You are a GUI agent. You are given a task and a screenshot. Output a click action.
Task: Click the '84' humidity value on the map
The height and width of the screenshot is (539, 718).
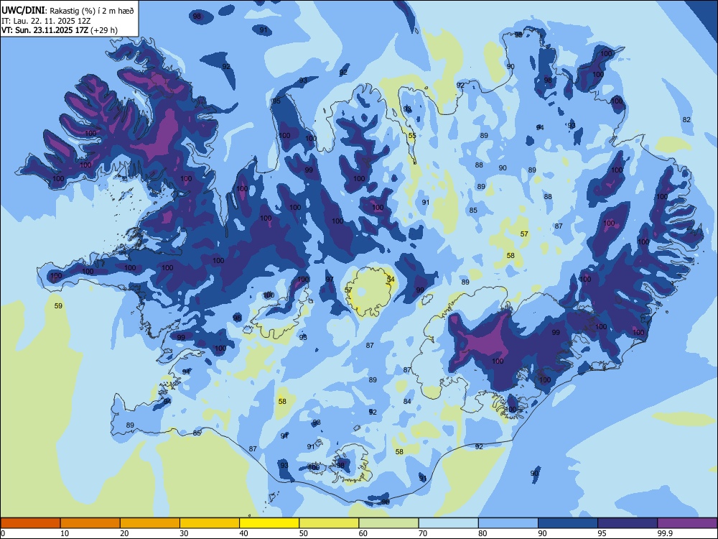click(x=407, y=401)
